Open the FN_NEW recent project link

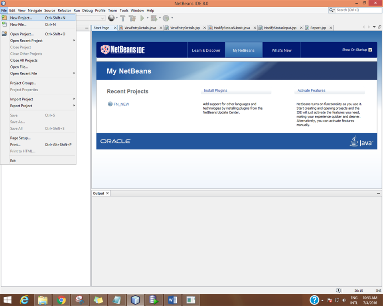pos(121,104)
